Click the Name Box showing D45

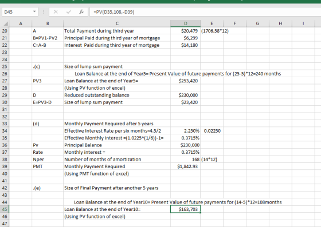(x=20, y=12)
